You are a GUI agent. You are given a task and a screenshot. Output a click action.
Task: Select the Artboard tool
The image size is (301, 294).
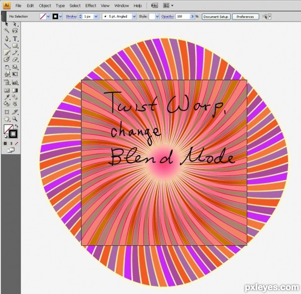(7, 112)
